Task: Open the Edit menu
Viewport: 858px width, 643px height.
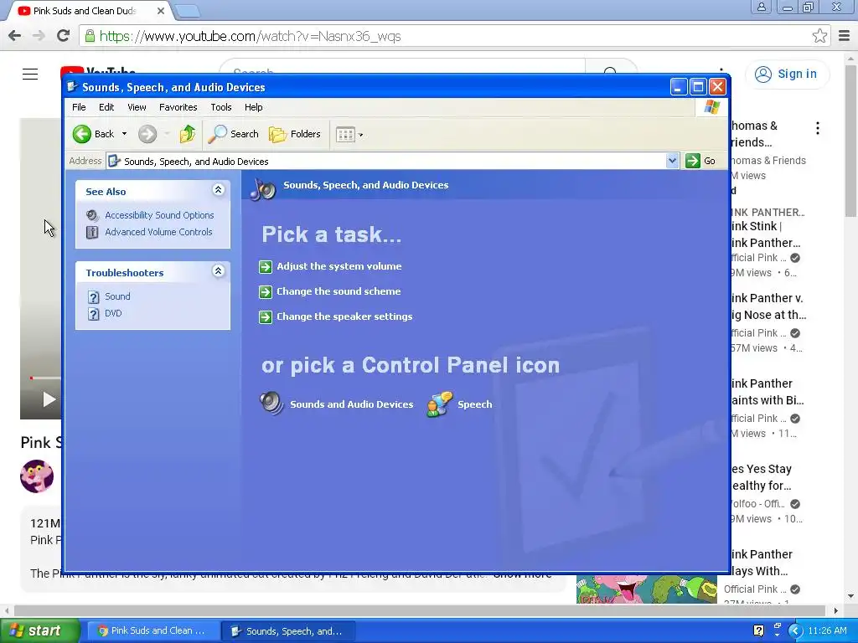Action: click(106, 107)
